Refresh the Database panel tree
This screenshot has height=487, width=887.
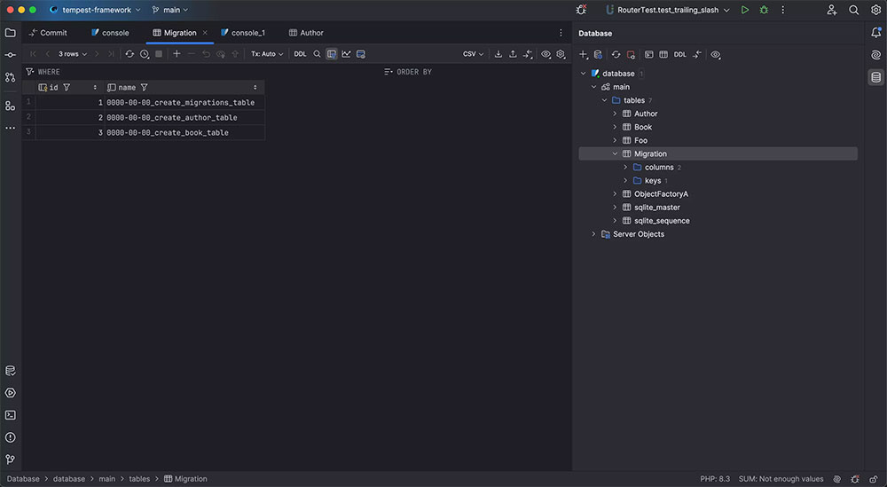tap(616, 54)
